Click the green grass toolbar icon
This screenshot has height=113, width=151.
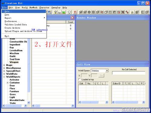(x=64, y=12)
